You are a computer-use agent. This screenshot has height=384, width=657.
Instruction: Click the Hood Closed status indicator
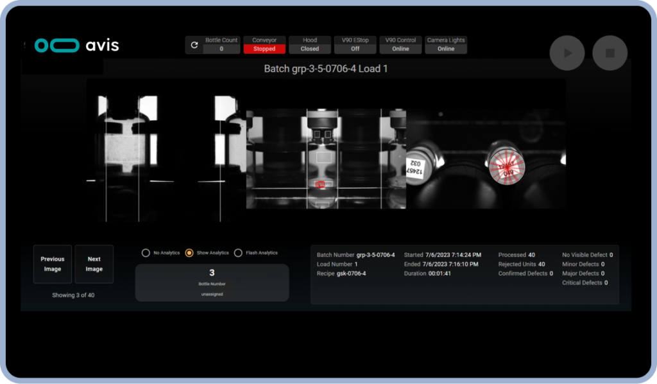310,49
